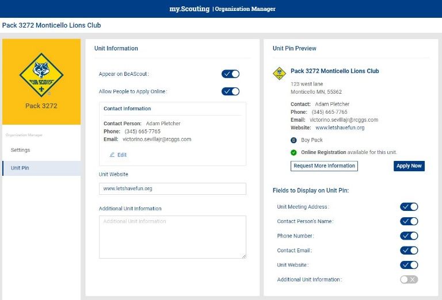The image size is (442, 300).
Task: Click the Cub Scouts pack logo
Action: (x=41, y=75)
